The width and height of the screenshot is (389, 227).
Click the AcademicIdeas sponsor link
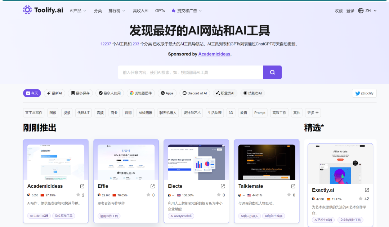click(214, 54)
